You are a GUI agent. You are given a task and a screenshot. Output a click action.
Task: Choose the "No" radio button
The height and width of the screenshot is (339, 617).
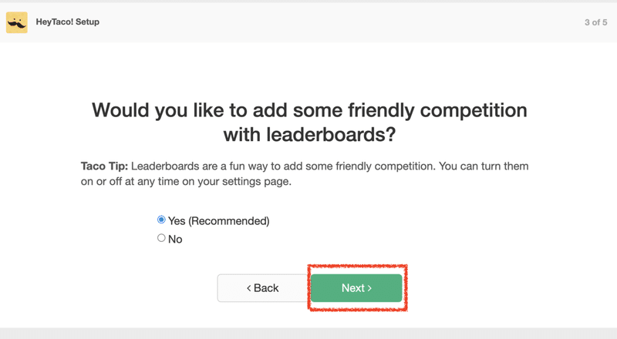[x=161, y=238]
